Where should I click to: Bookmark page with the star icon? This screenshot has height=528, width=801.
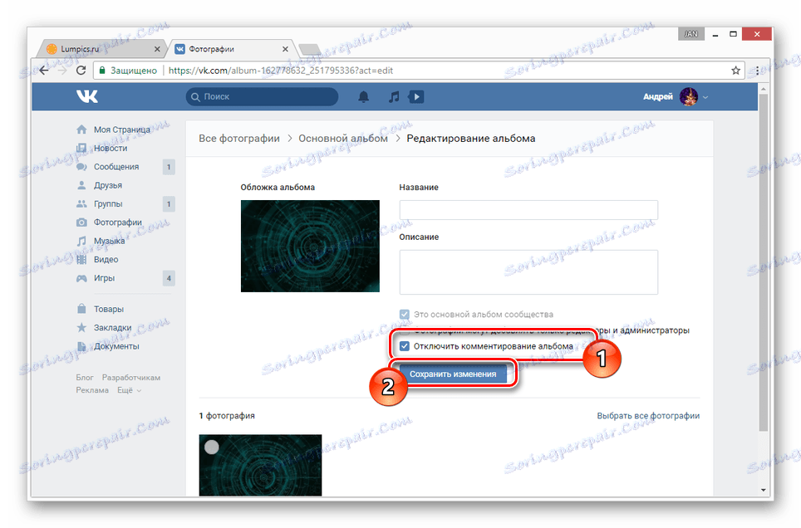pyautogui.click(x=735, y=71)
